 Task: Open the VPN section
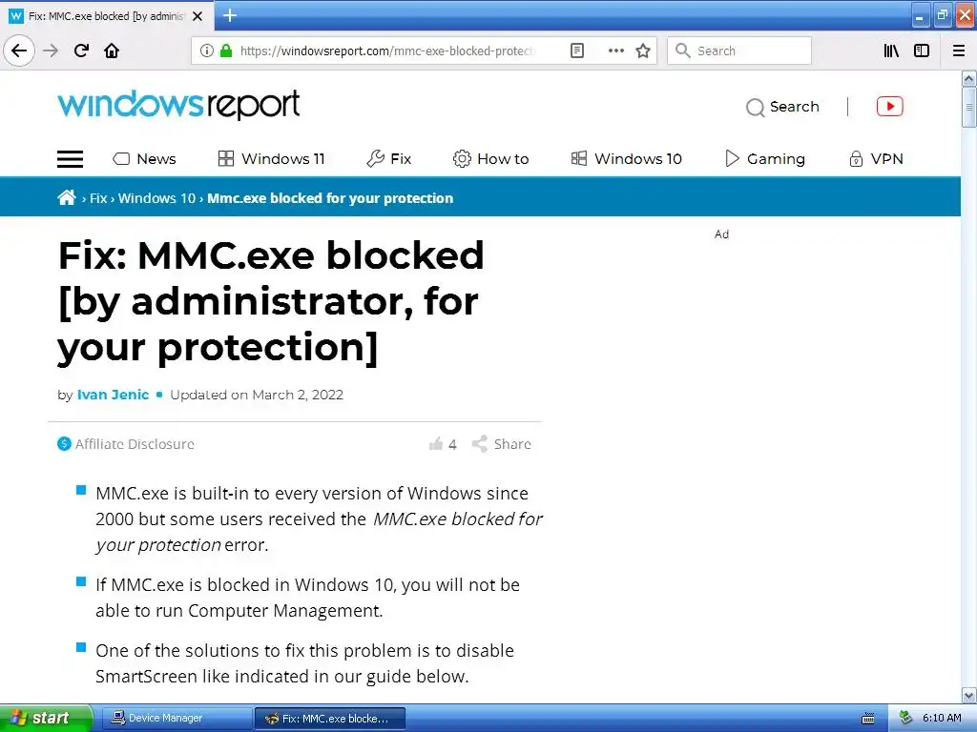[x=876, y=159]
